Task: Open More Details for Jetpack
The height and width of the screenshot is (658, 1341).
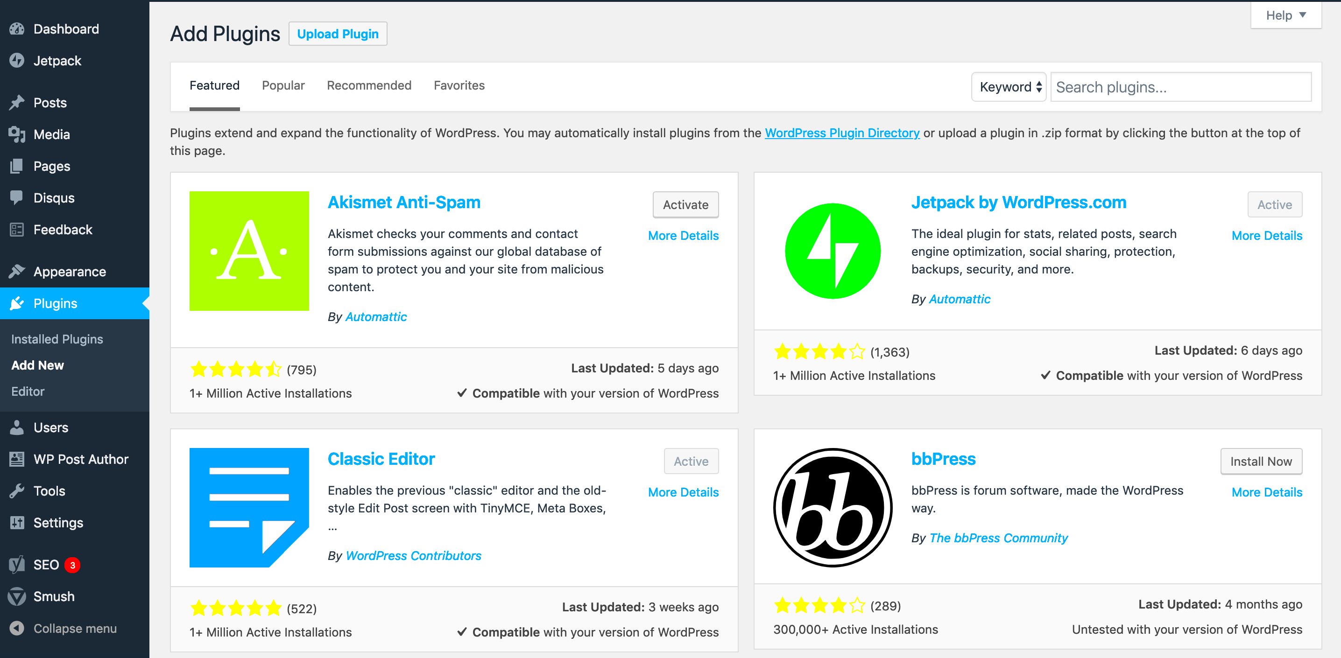Action: click(x=1267, y=236)
